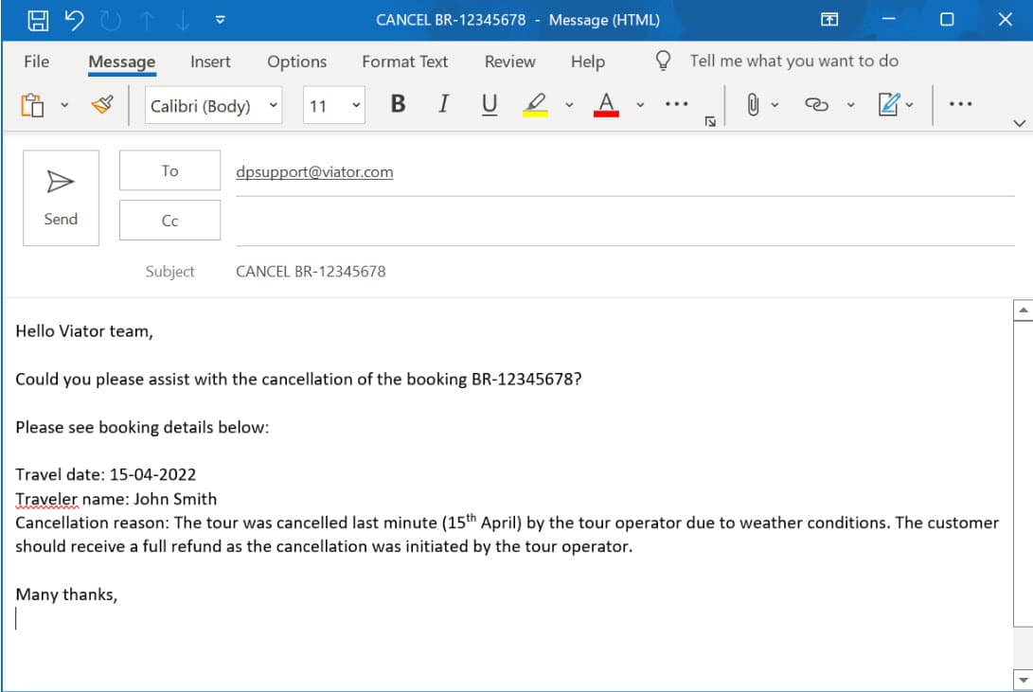Undo the last action in title bar
The height and width of the screenshot is (692, 1033).
(x=75, y=20)
